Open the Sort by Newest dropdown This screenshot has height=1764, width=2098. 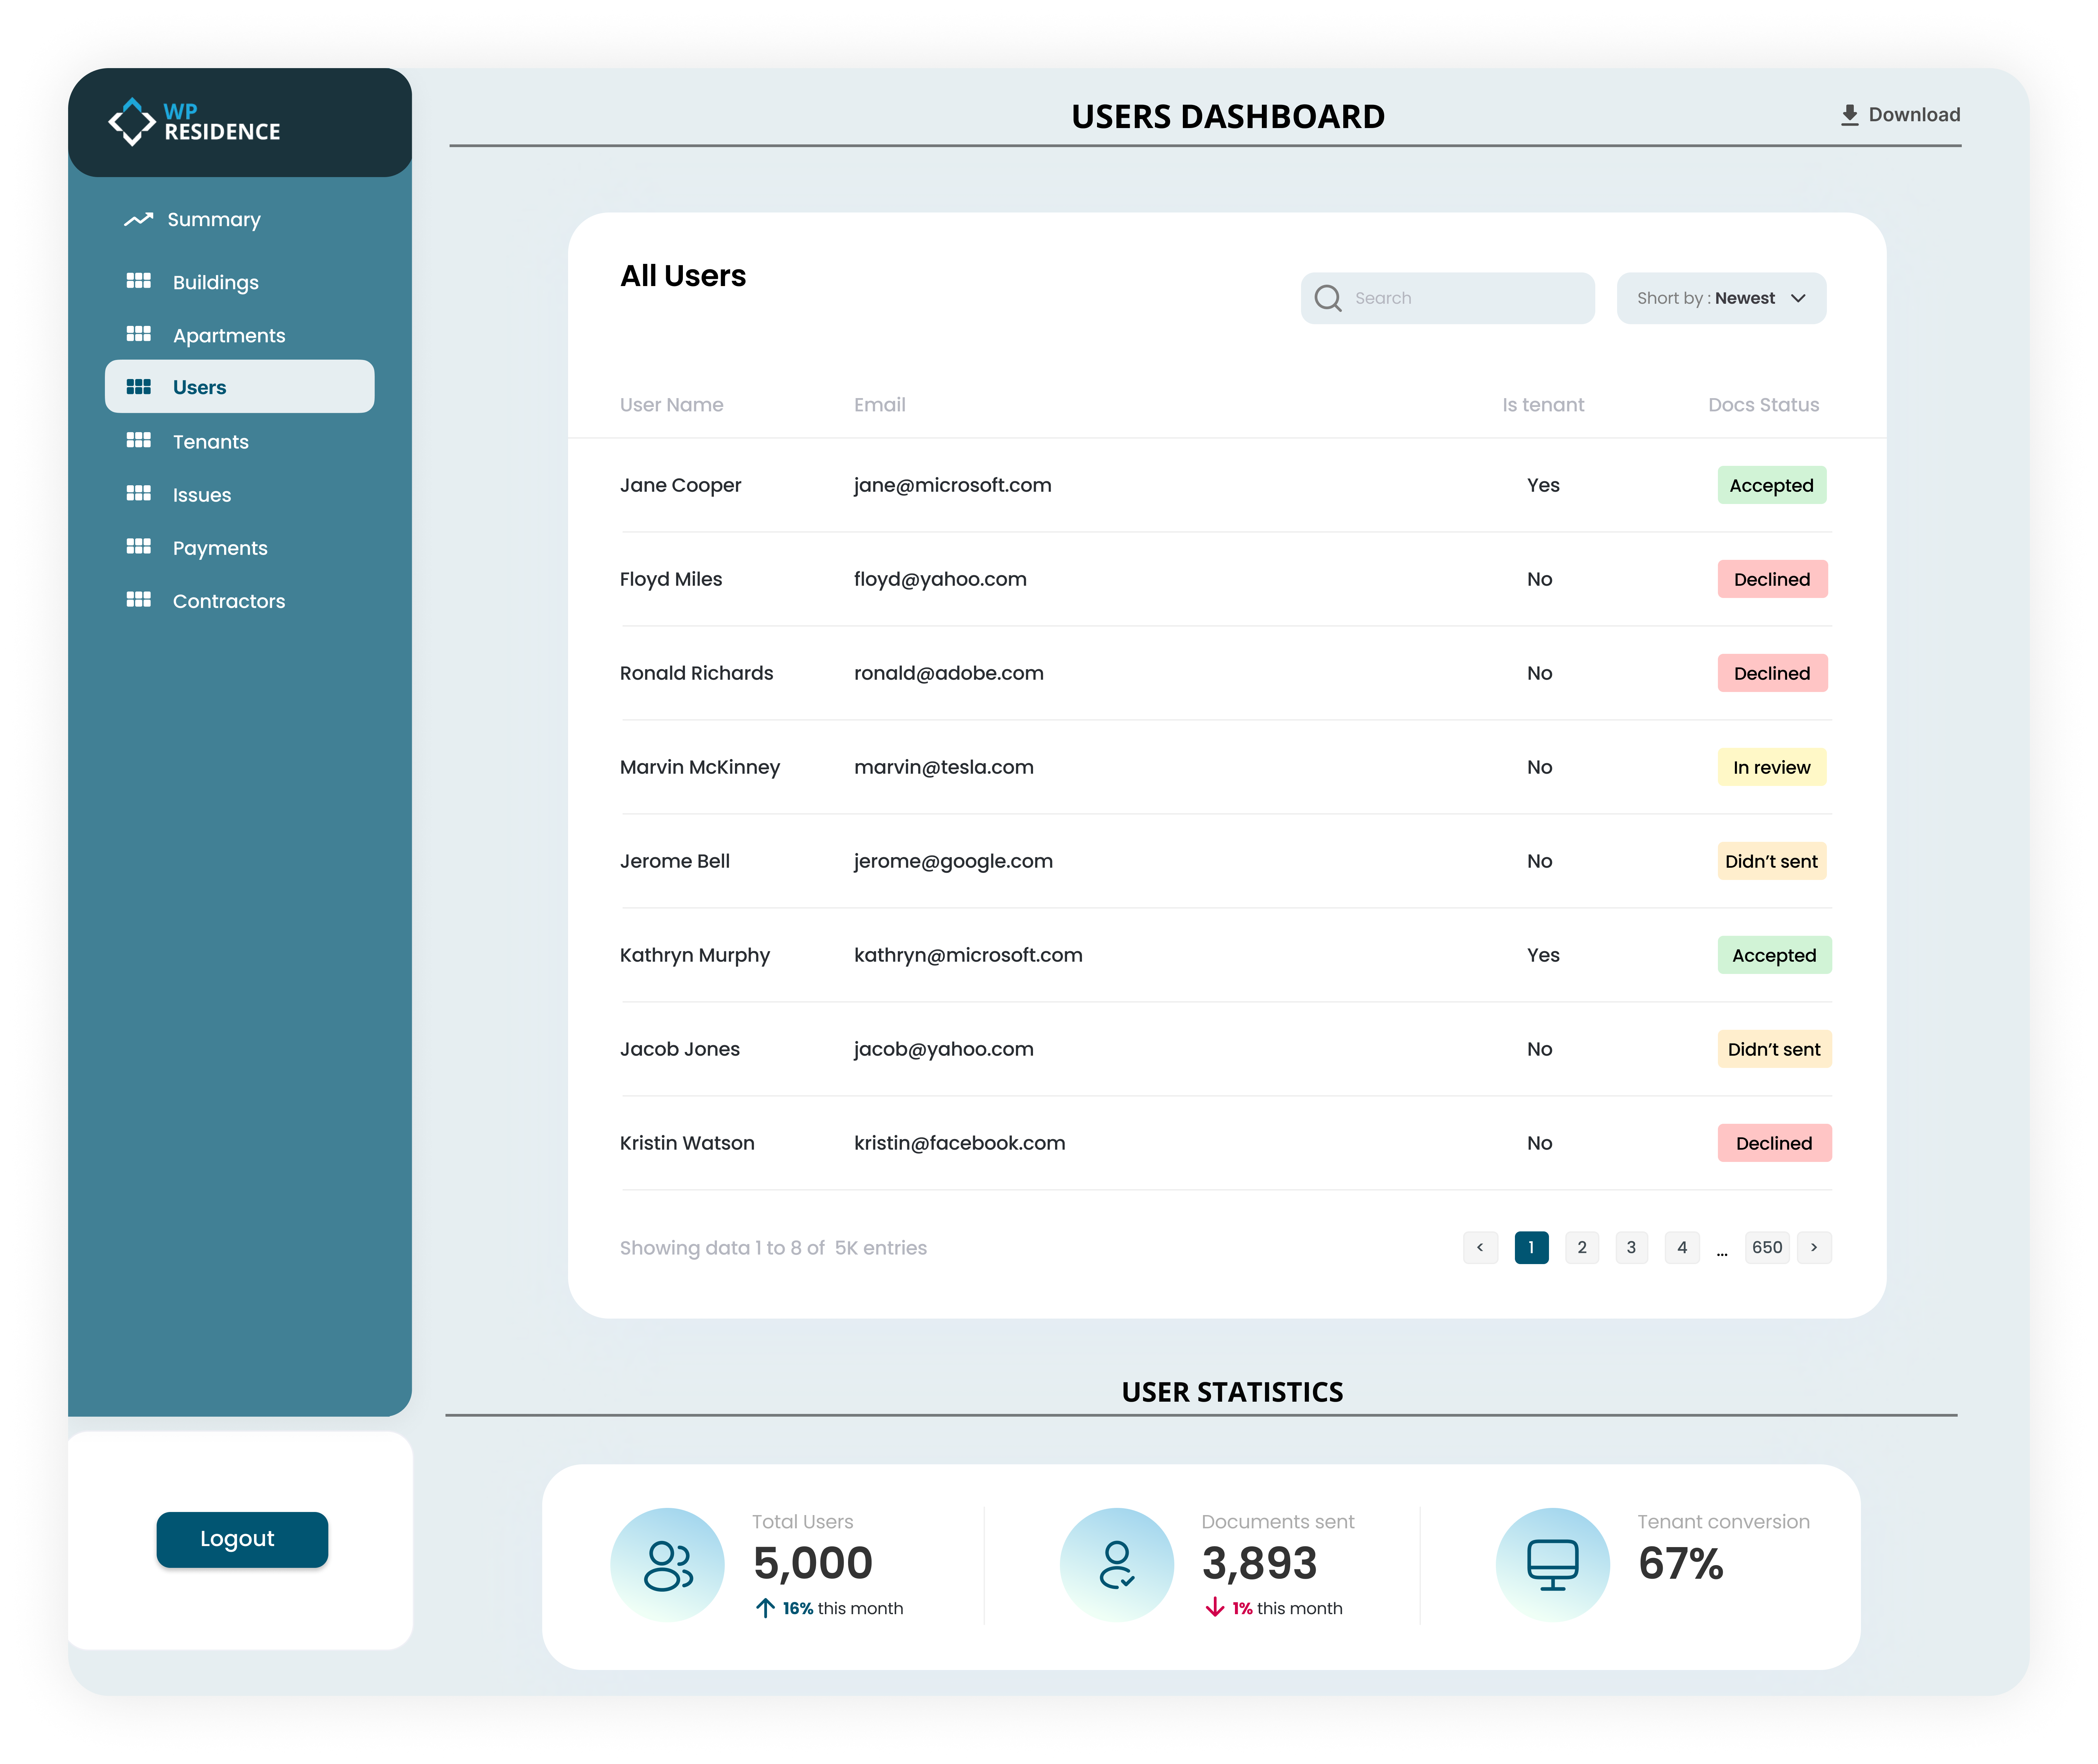[1722, 298]
